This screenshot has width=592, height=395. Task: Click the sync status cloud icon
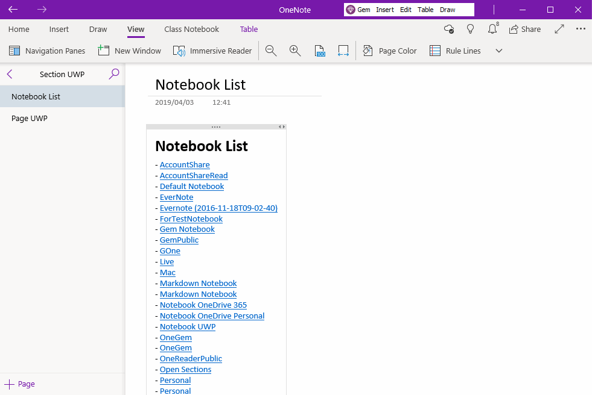[449, 29]
